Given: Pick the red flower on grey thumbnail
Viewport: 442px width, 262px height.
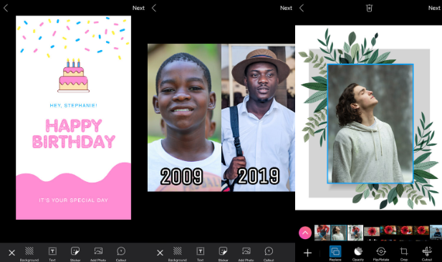Looking at the screenshot, I should pyautogui.click(x=372, y=231).
